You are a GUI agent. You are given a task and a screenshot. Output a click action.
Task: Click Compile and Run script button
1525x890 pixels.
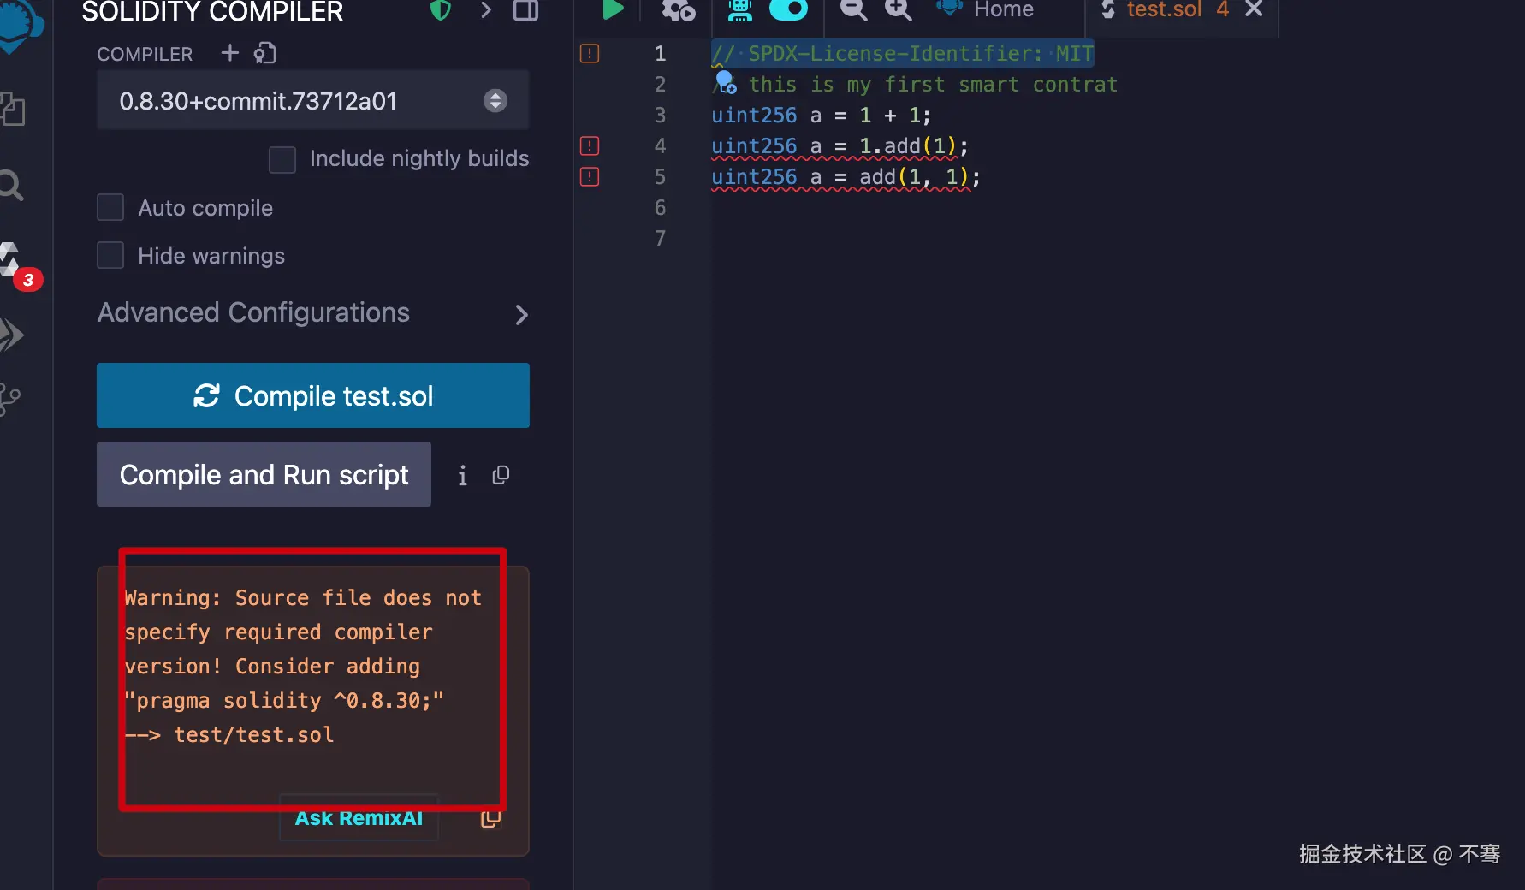click(264, 474)
